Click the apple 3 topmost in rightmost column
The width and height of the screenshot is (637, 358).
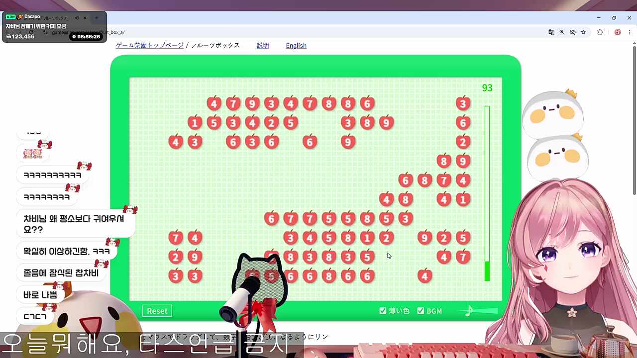(463, 103)
